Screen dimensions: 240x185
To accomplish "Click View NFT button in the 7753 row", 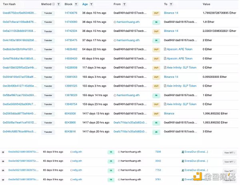I will pos(230,171).
